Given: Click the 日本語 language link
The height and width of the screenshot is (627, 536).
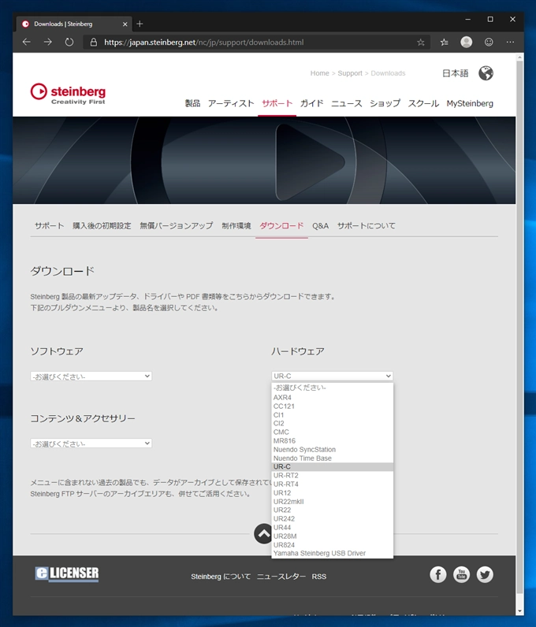Looking at the screenshot, I should pos(455,73).
